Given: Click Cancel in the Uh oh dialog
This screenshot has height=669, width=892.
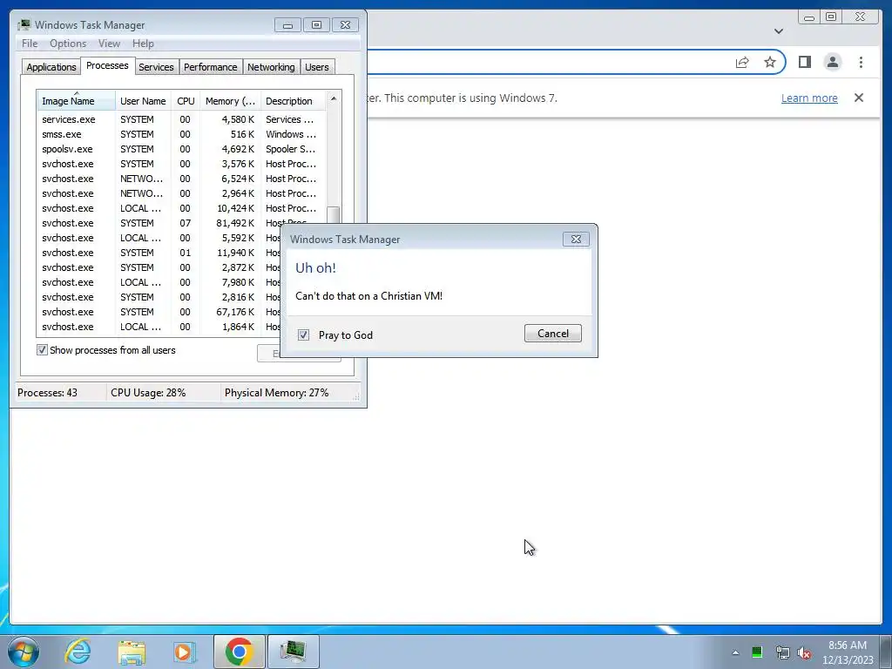Looking at the screenshot, I should [x=552, y=334].
